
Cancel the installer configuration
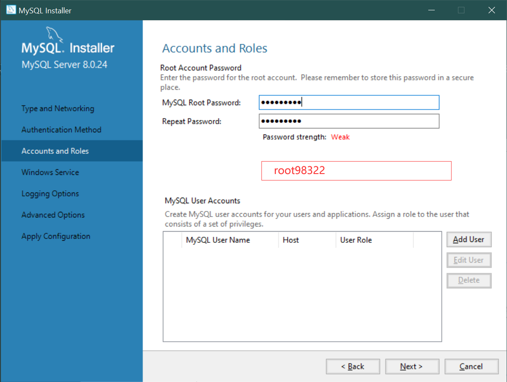[x=471, y=367]
